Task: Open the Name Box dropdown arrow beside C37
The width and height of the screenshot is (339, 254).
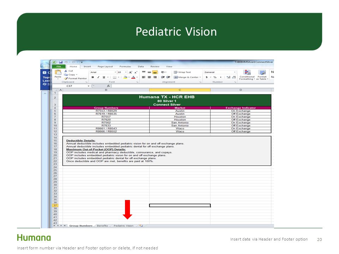Action: (88, 86)
